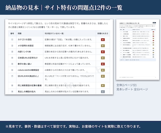Open the full-page report thumbnail
This screenshot has height=133, width=161.
point(138,50)
